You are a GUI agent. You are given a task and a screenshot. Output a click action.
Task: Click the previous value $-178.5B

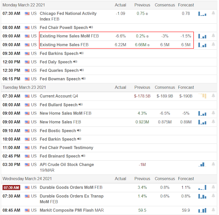(142, 96)
